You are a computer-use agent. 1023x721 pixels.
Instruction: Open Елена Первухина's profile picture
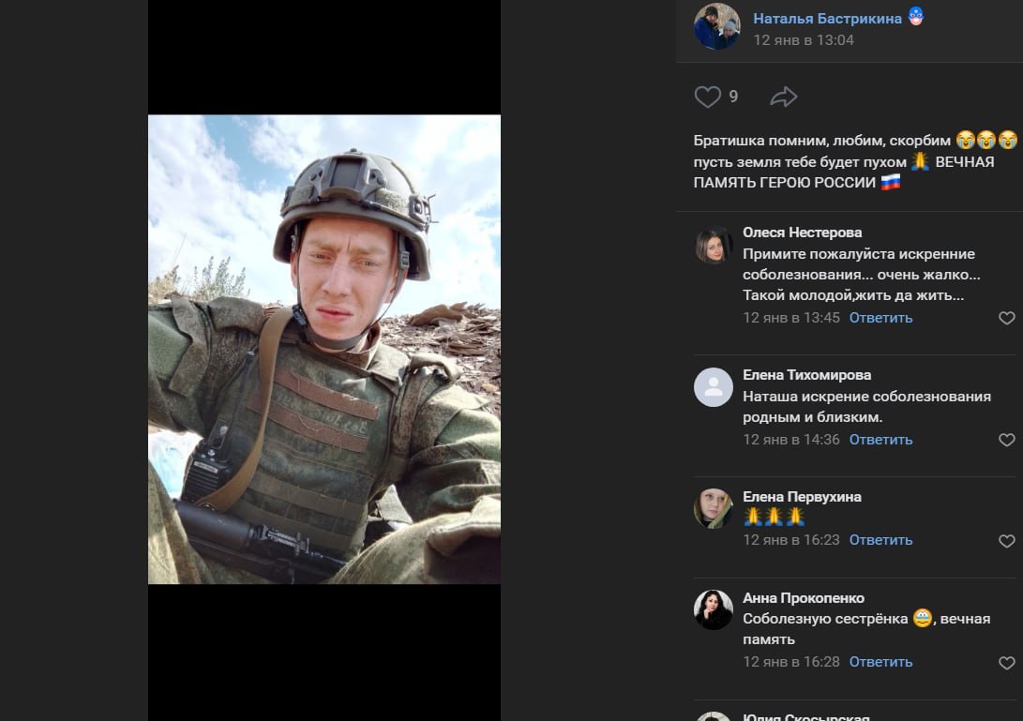pyautogui.click(x=713, y=508)
